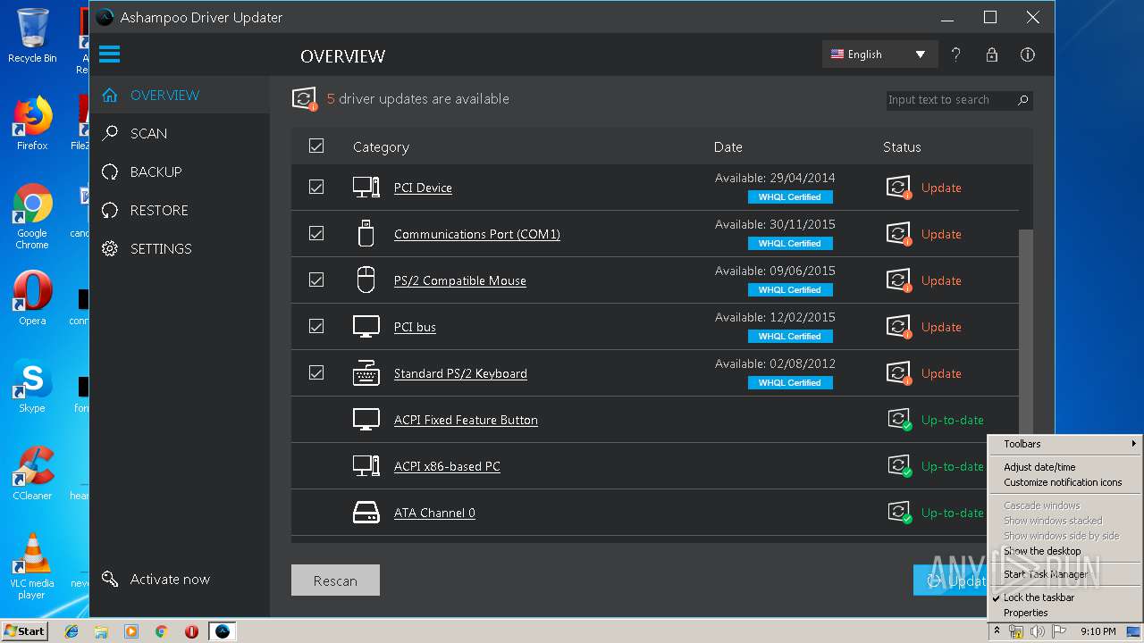
Task: Open the English language dropdown
Action: click(879, 54)
